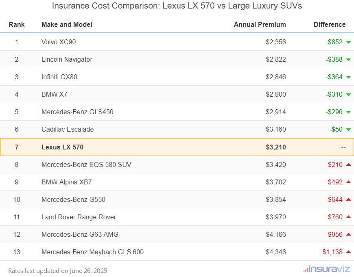Click the $956 difference value
354x277 pixels.
[x=335, y=235]
